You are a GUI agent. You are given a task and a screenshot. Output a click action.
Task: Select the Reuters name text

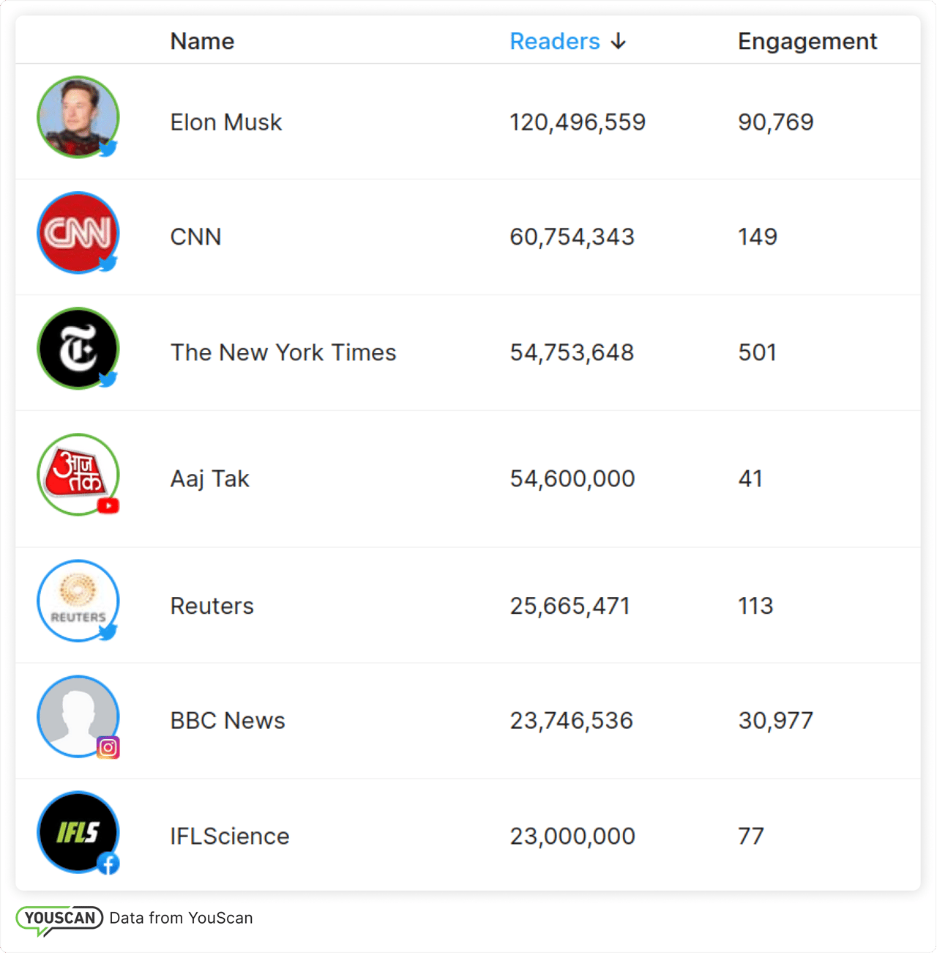(x=212, y=607)
